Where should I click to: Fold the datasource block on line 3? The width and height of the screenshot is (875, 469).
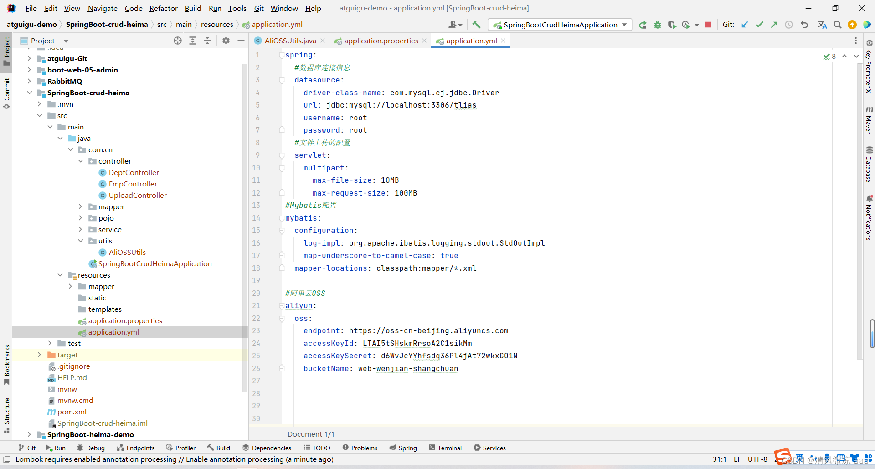[282, 80]
